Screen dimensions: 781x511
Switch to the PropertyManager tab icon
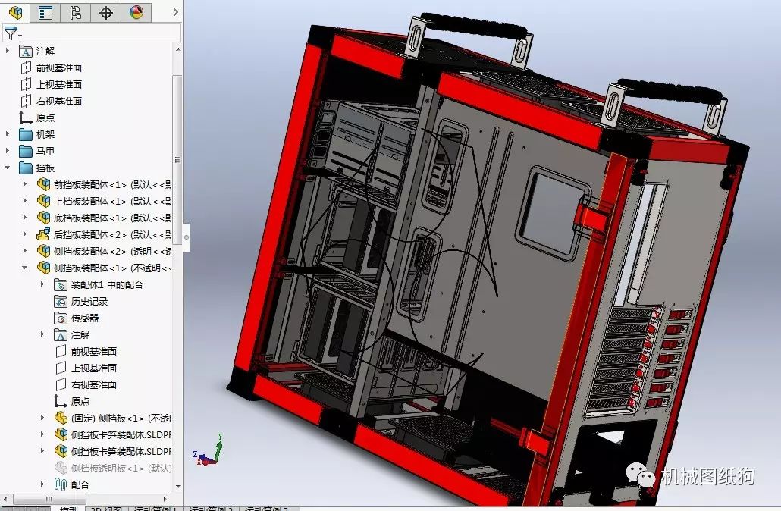[45, 12]
